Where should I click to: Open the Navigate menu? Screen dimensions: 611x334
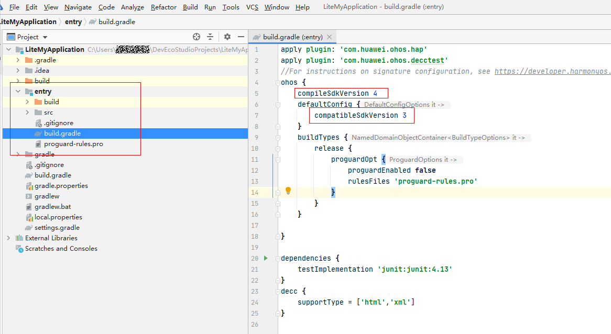(x=78, y=7)
